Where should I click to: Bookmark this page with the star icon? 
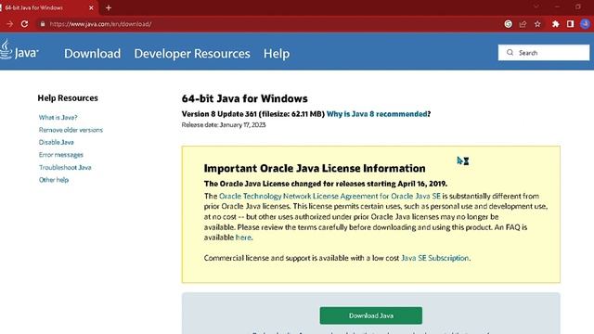pyautogui.click(x=537, y=24)
